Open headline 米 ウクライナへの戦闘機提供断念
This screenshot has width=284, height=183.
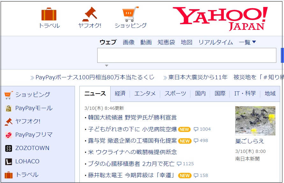(x=132, y=152)
